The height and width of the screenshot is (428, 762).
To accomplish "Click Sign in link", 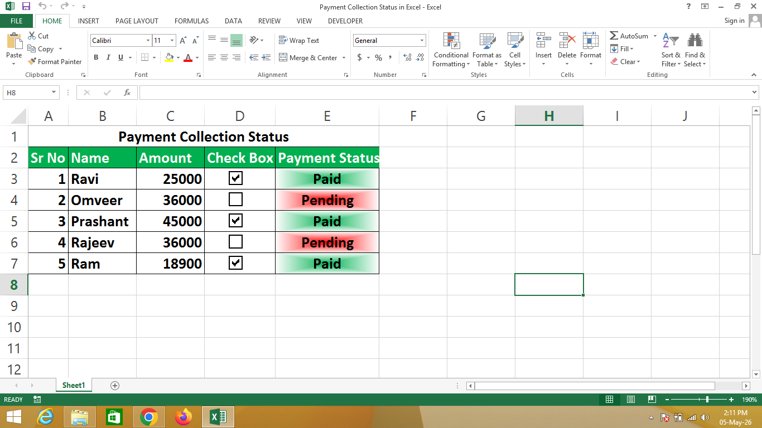I will [734, 21].
